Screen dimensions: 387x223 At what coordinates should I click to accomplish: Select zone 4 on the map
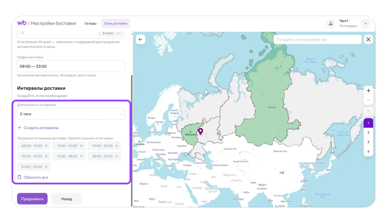coord(368,152)
